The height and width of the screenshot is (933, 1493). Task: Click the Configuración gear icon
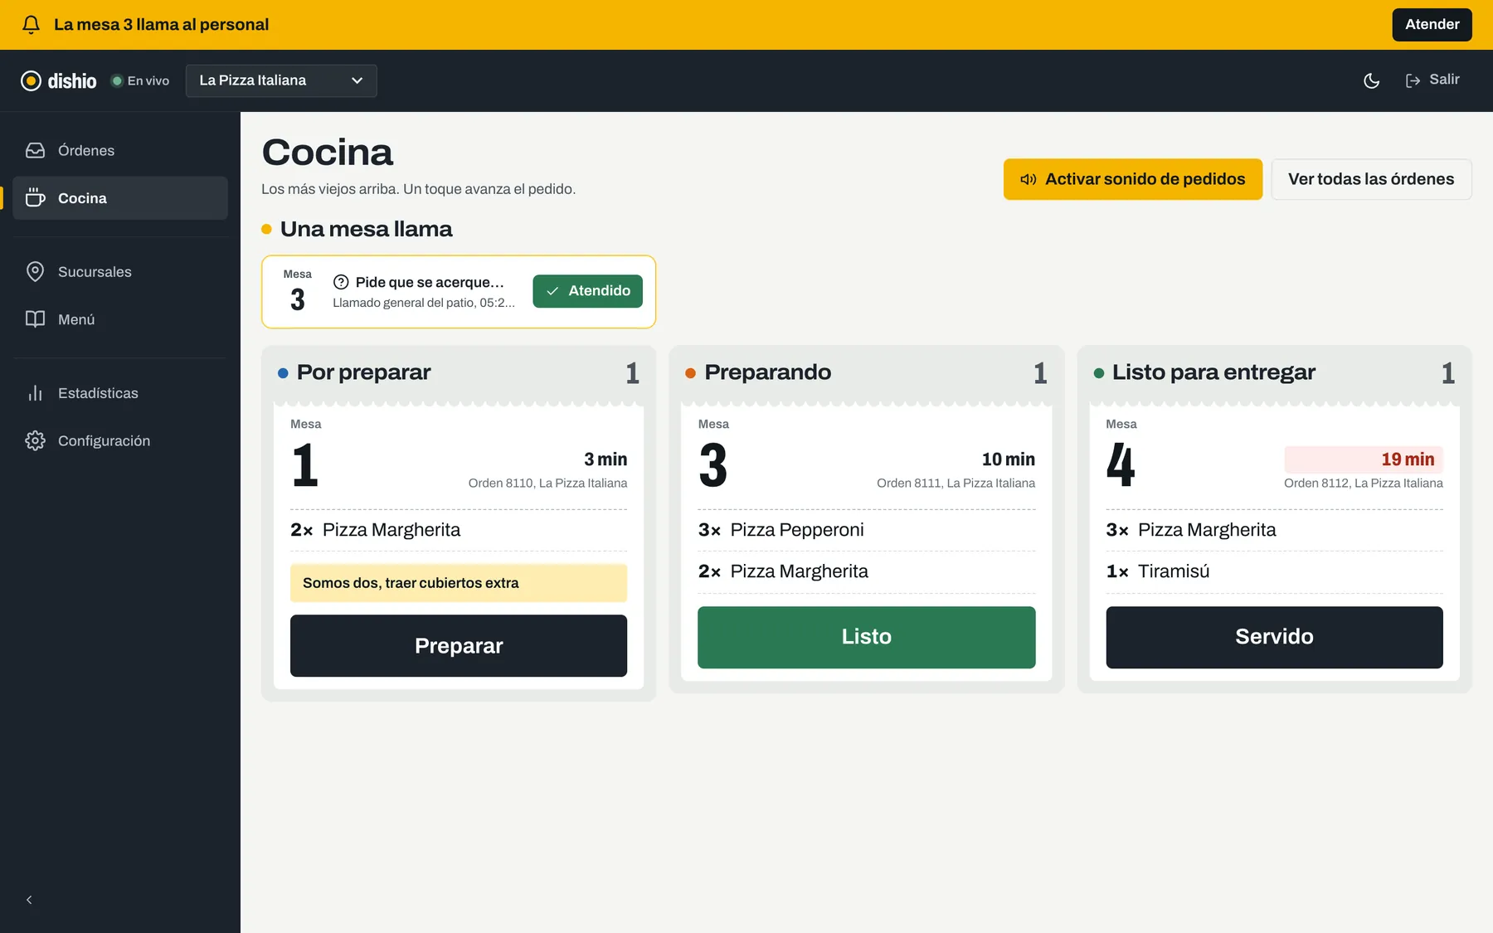(35, 440)
